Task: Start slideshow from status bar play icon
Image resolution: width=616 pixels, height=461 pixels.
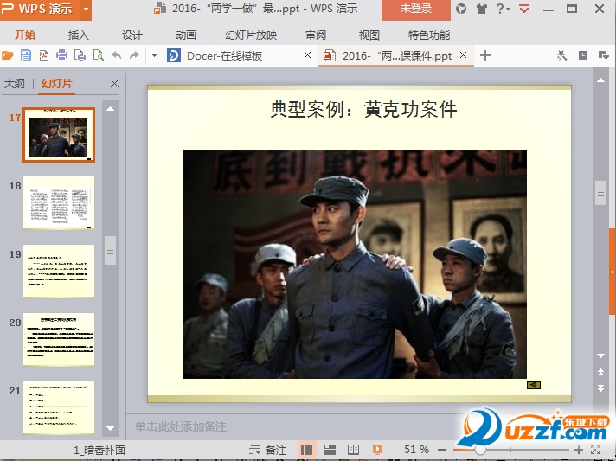Action: click(x=377, y=450)
